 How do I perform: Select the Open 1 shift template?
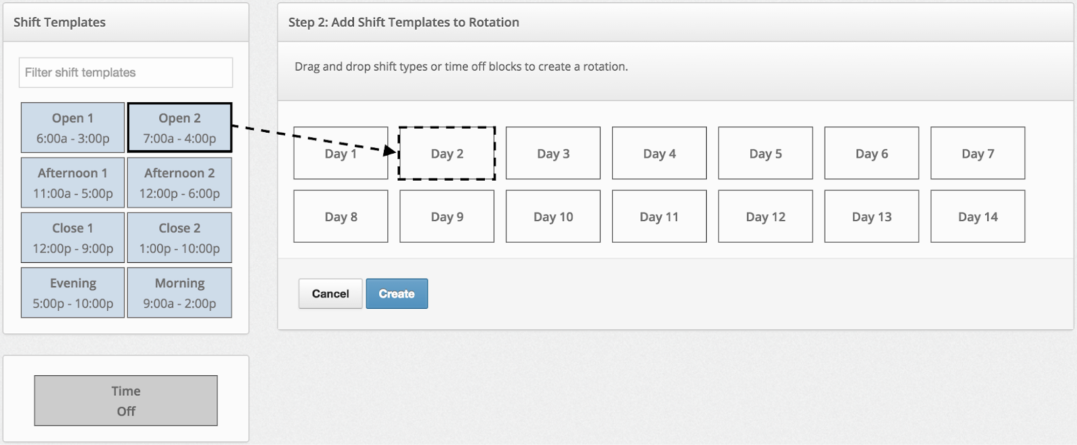tap(72, 127)
